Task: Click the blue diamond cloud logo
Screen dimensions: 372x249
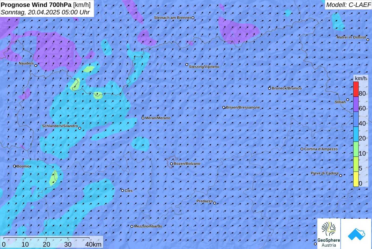Action: [x=356, y=234]
